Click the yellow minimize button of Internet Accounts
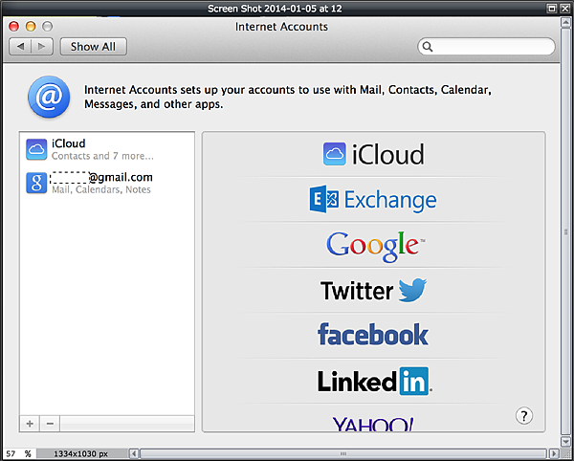 31,27
